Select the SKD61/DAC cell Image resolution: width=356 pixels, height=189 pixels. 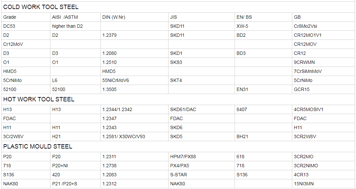183,109
